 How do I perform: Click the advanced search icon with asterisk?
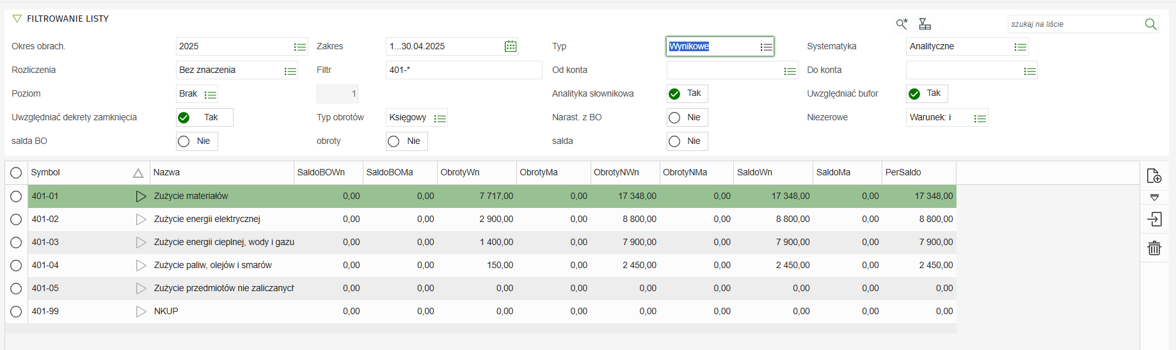(x=902, y=24)
